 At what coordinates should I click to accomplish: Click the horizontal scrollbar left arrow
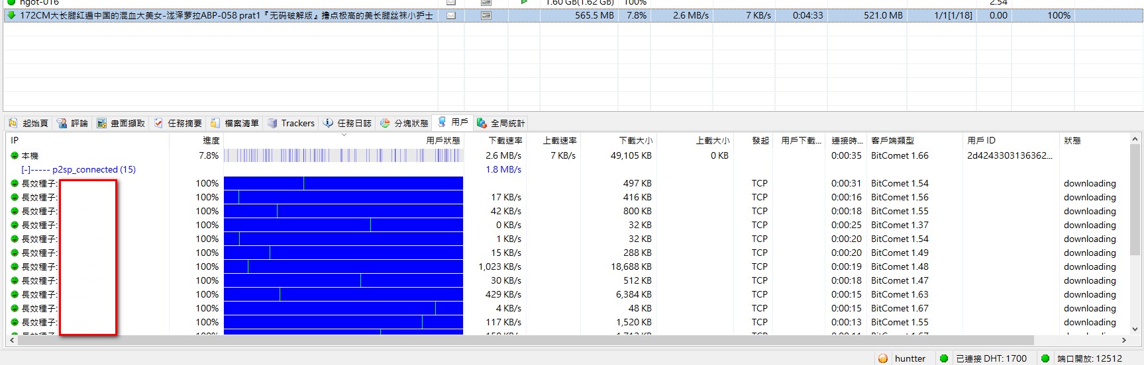click(11, 340)
